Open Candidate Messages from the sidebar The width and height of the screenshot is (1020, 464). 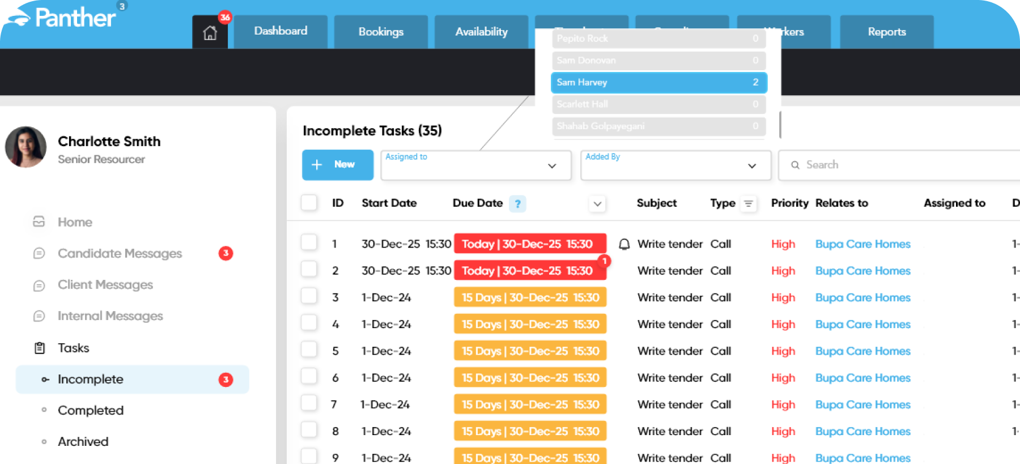tap(120, 253)
